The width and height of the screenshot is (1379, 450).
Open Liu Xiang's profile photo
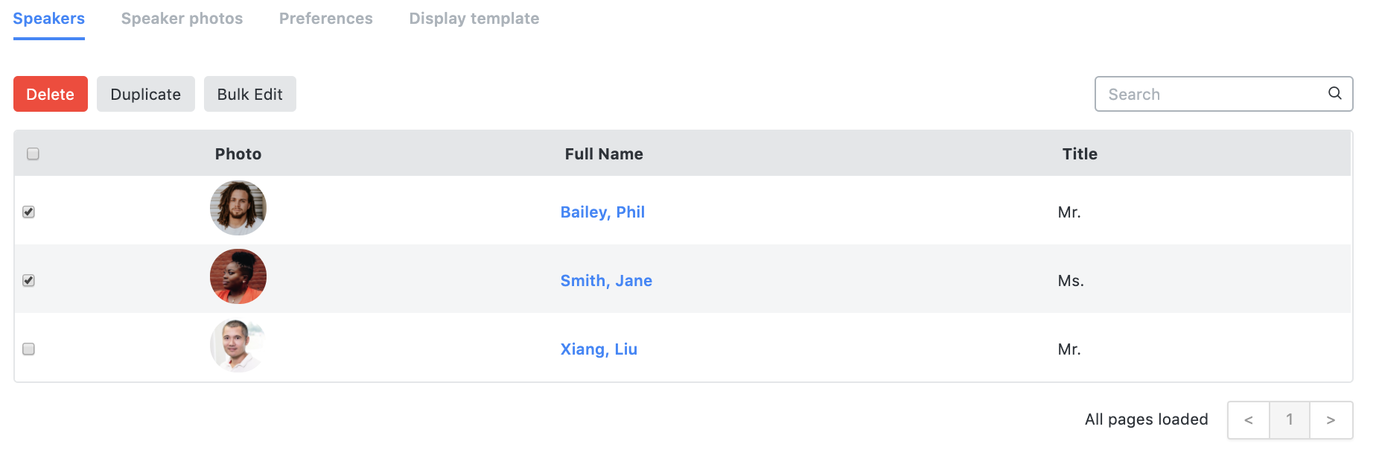click(x=238, y=345)
